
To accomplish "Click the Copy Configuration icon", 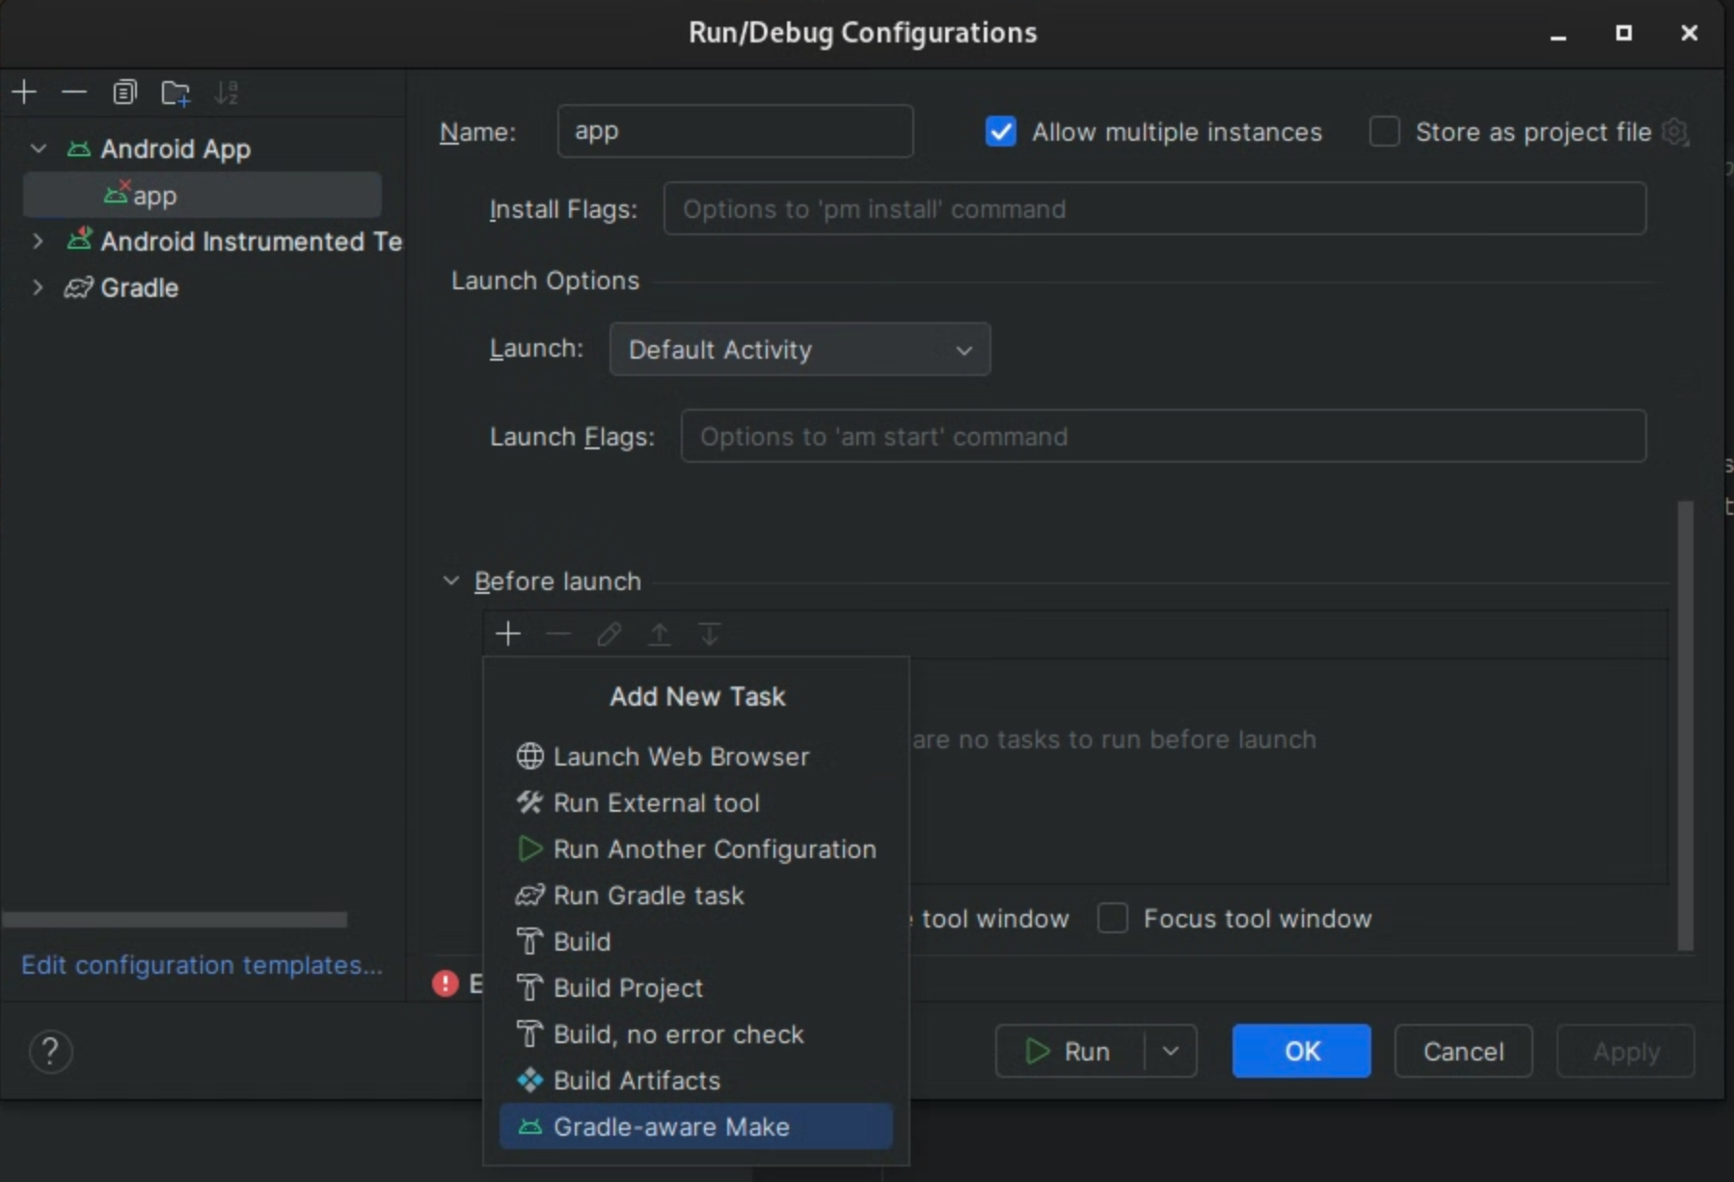I will point(124,93).
